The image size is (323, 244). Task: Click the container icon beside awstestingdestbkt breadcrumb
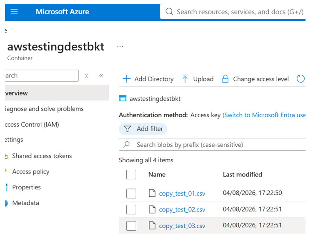point(123,98)
